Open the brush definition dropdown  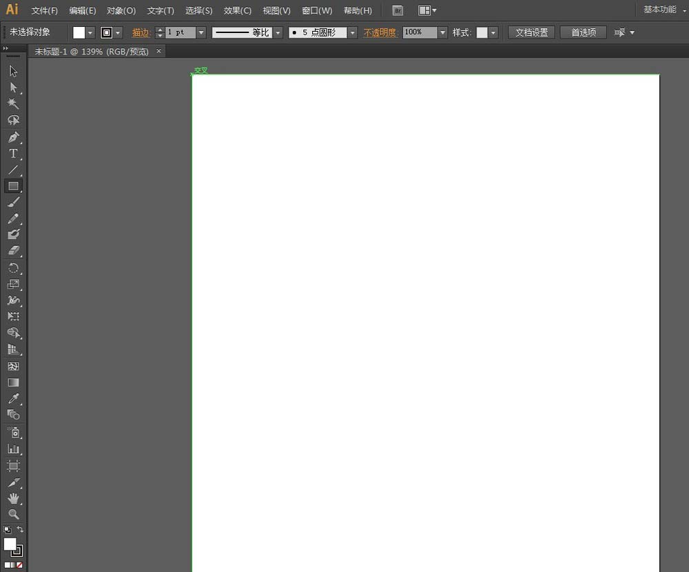[352, 32]
